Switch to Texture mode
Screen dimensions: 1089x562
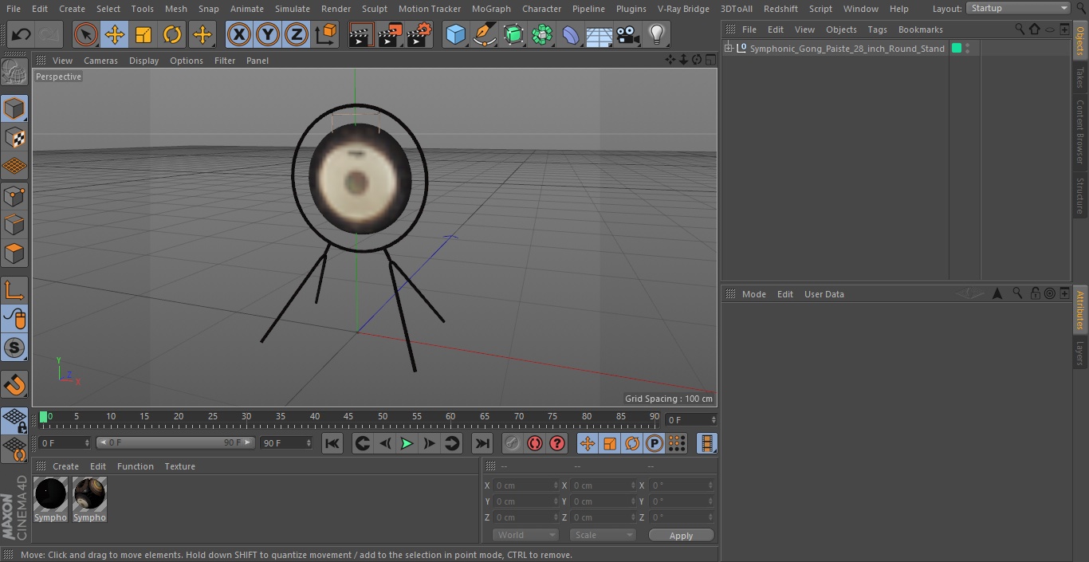[14, 137]
